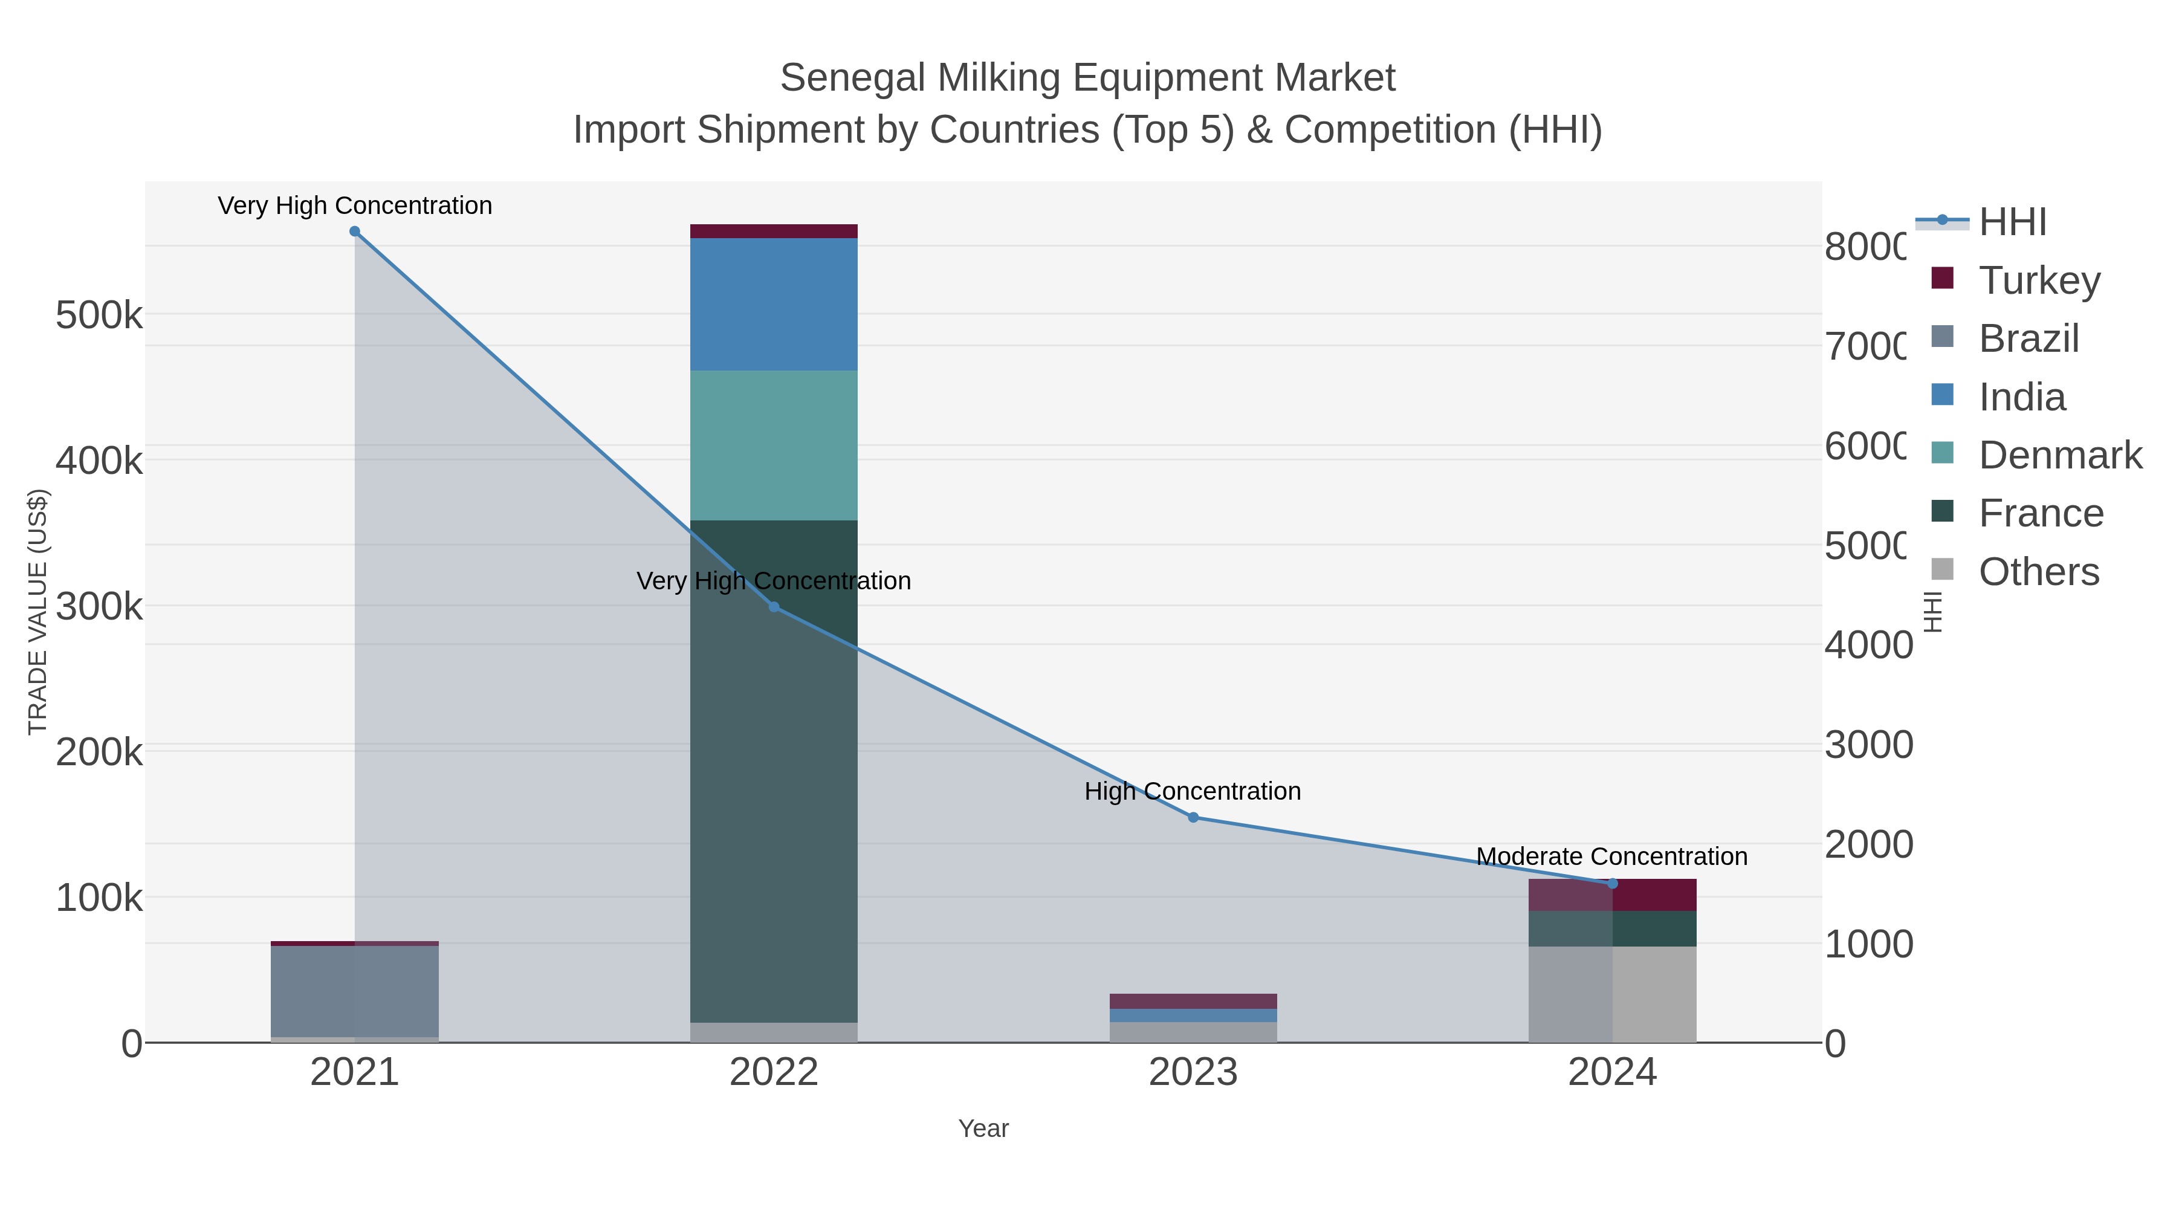Click the 'TRADE VALUE (US$)' axis title
Screen dimensions: 2176x1224
37,612
